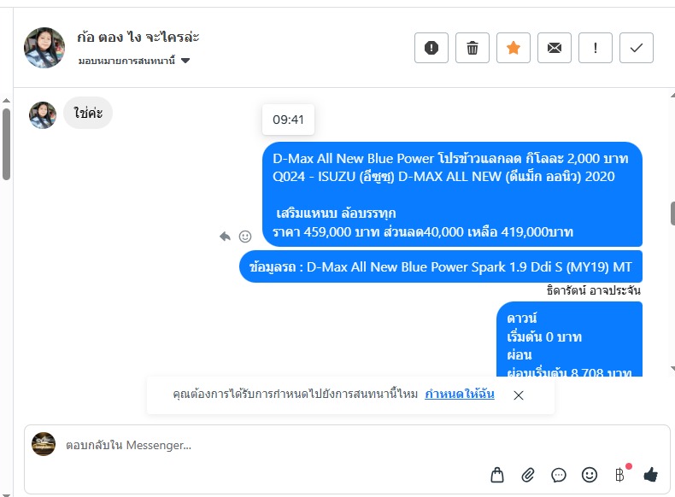The image size is (675, 497).
Task: Open the shopping bag products icon
Action: [497, 475]
